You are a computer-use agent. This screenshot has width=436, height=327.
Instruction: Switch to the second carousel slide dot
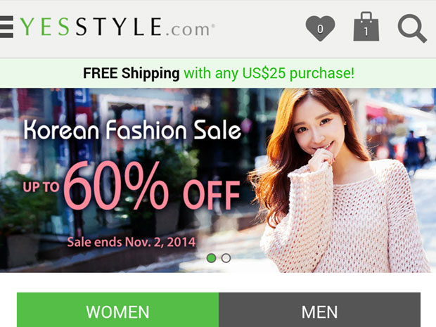pos(226,258)
